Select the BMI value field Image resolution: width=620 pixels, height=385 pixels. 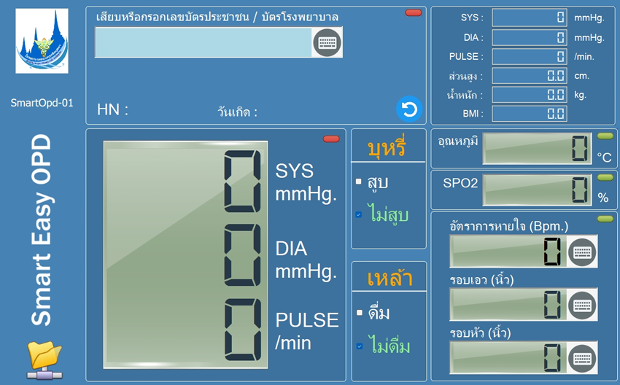tap(529, 113)
